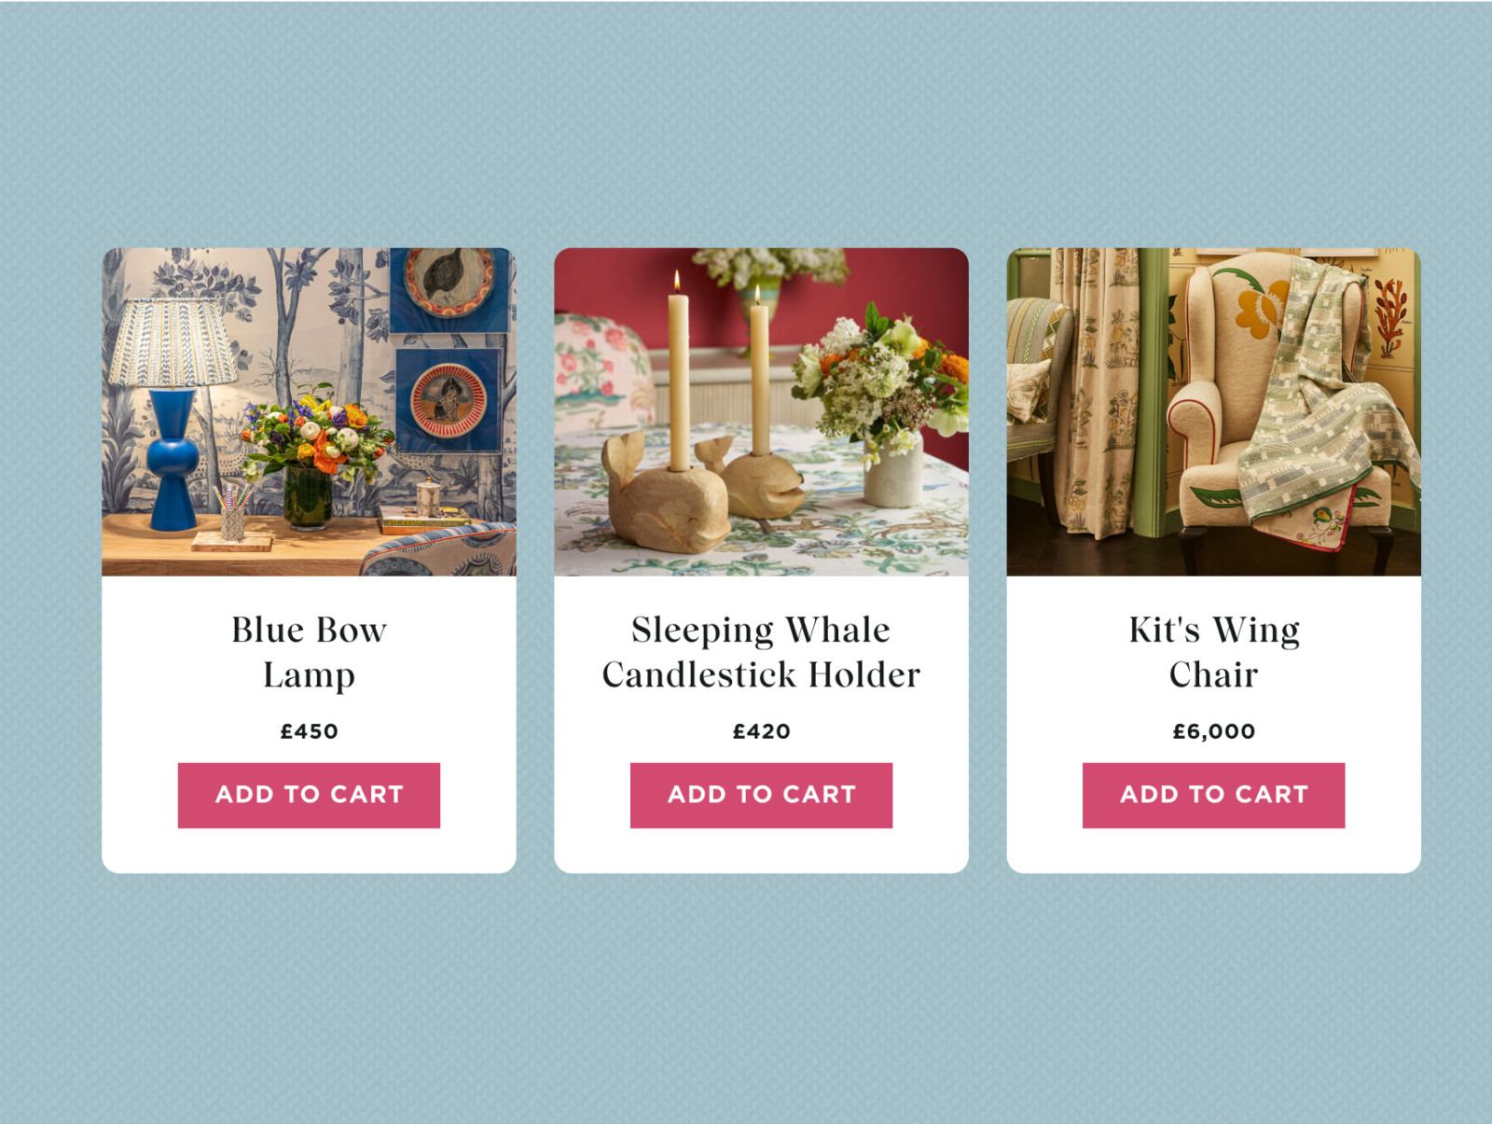The image size is (1492, 1124).
Task: Click the Blue Bow Lamp title
Action: [x=309, y=652]
